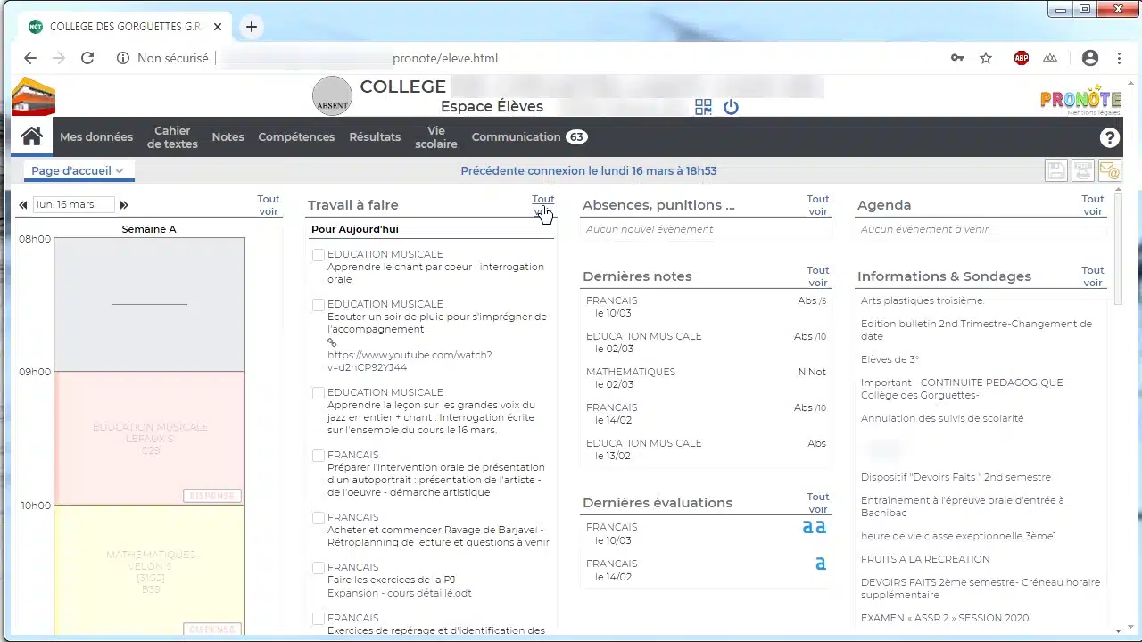The image size is (1142, 642).
Task: Click Tout voir for Absences, punitions
Action: 818,205
